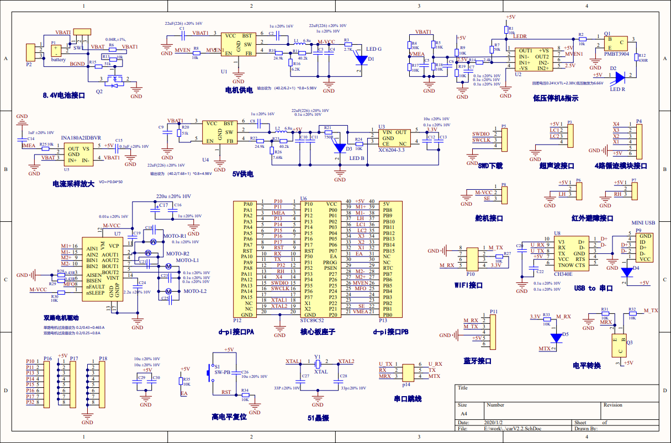Click the '电机供电' section title
The width and height of the screenshot is (671, 443).
239,89
